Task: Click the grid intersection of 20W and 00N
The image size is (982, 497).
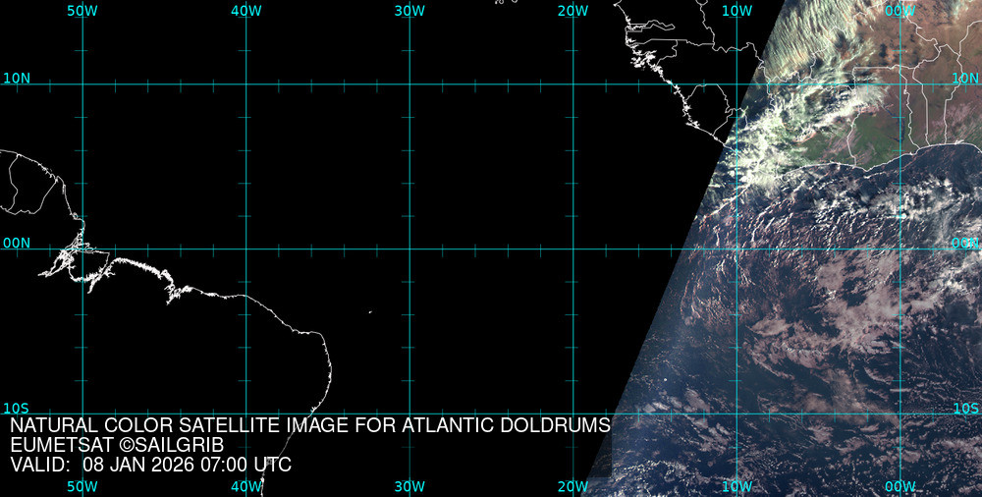Action: click(x=573, y=248)
